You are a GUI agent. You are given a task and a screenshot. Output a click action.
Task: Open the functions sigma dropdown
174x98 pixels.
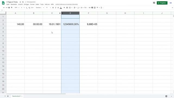pyautogui.click(x=102, y=8)
